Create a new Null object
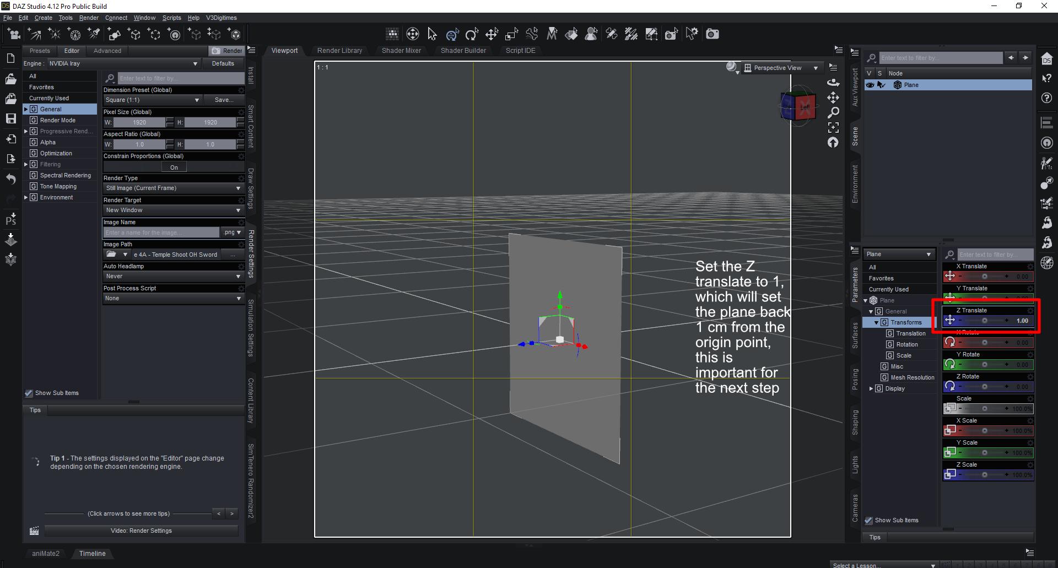1058x568 pixels. pos(135,34)
